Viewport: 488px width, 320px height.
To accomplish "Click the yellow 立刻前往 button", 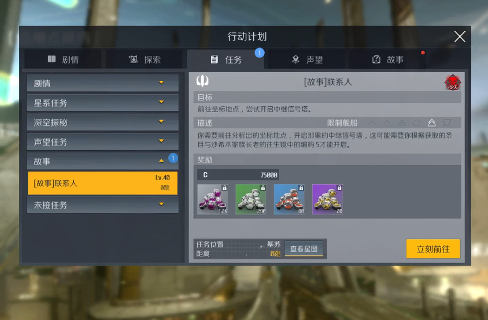I will 433,249.
